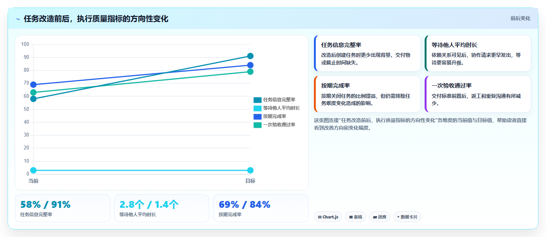Select the 58% / 91% stat card
The height and width of the screenshot is (237, 546).
[x=62, y=208]
